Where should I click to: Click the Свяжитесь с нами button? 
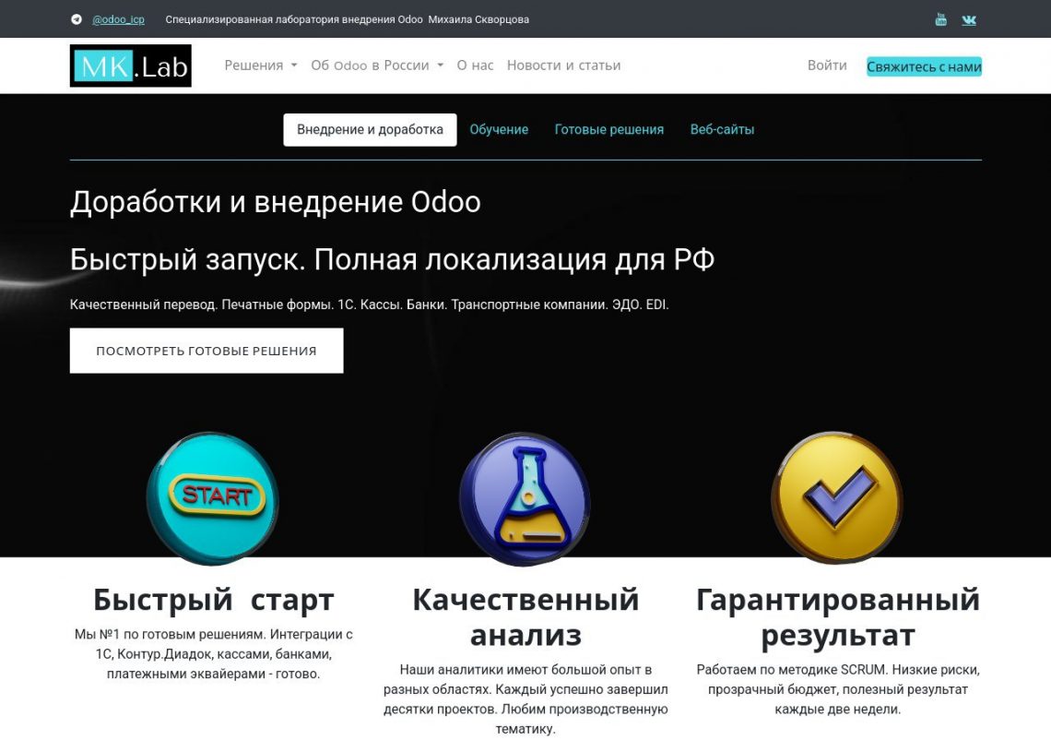coord(924,66)
